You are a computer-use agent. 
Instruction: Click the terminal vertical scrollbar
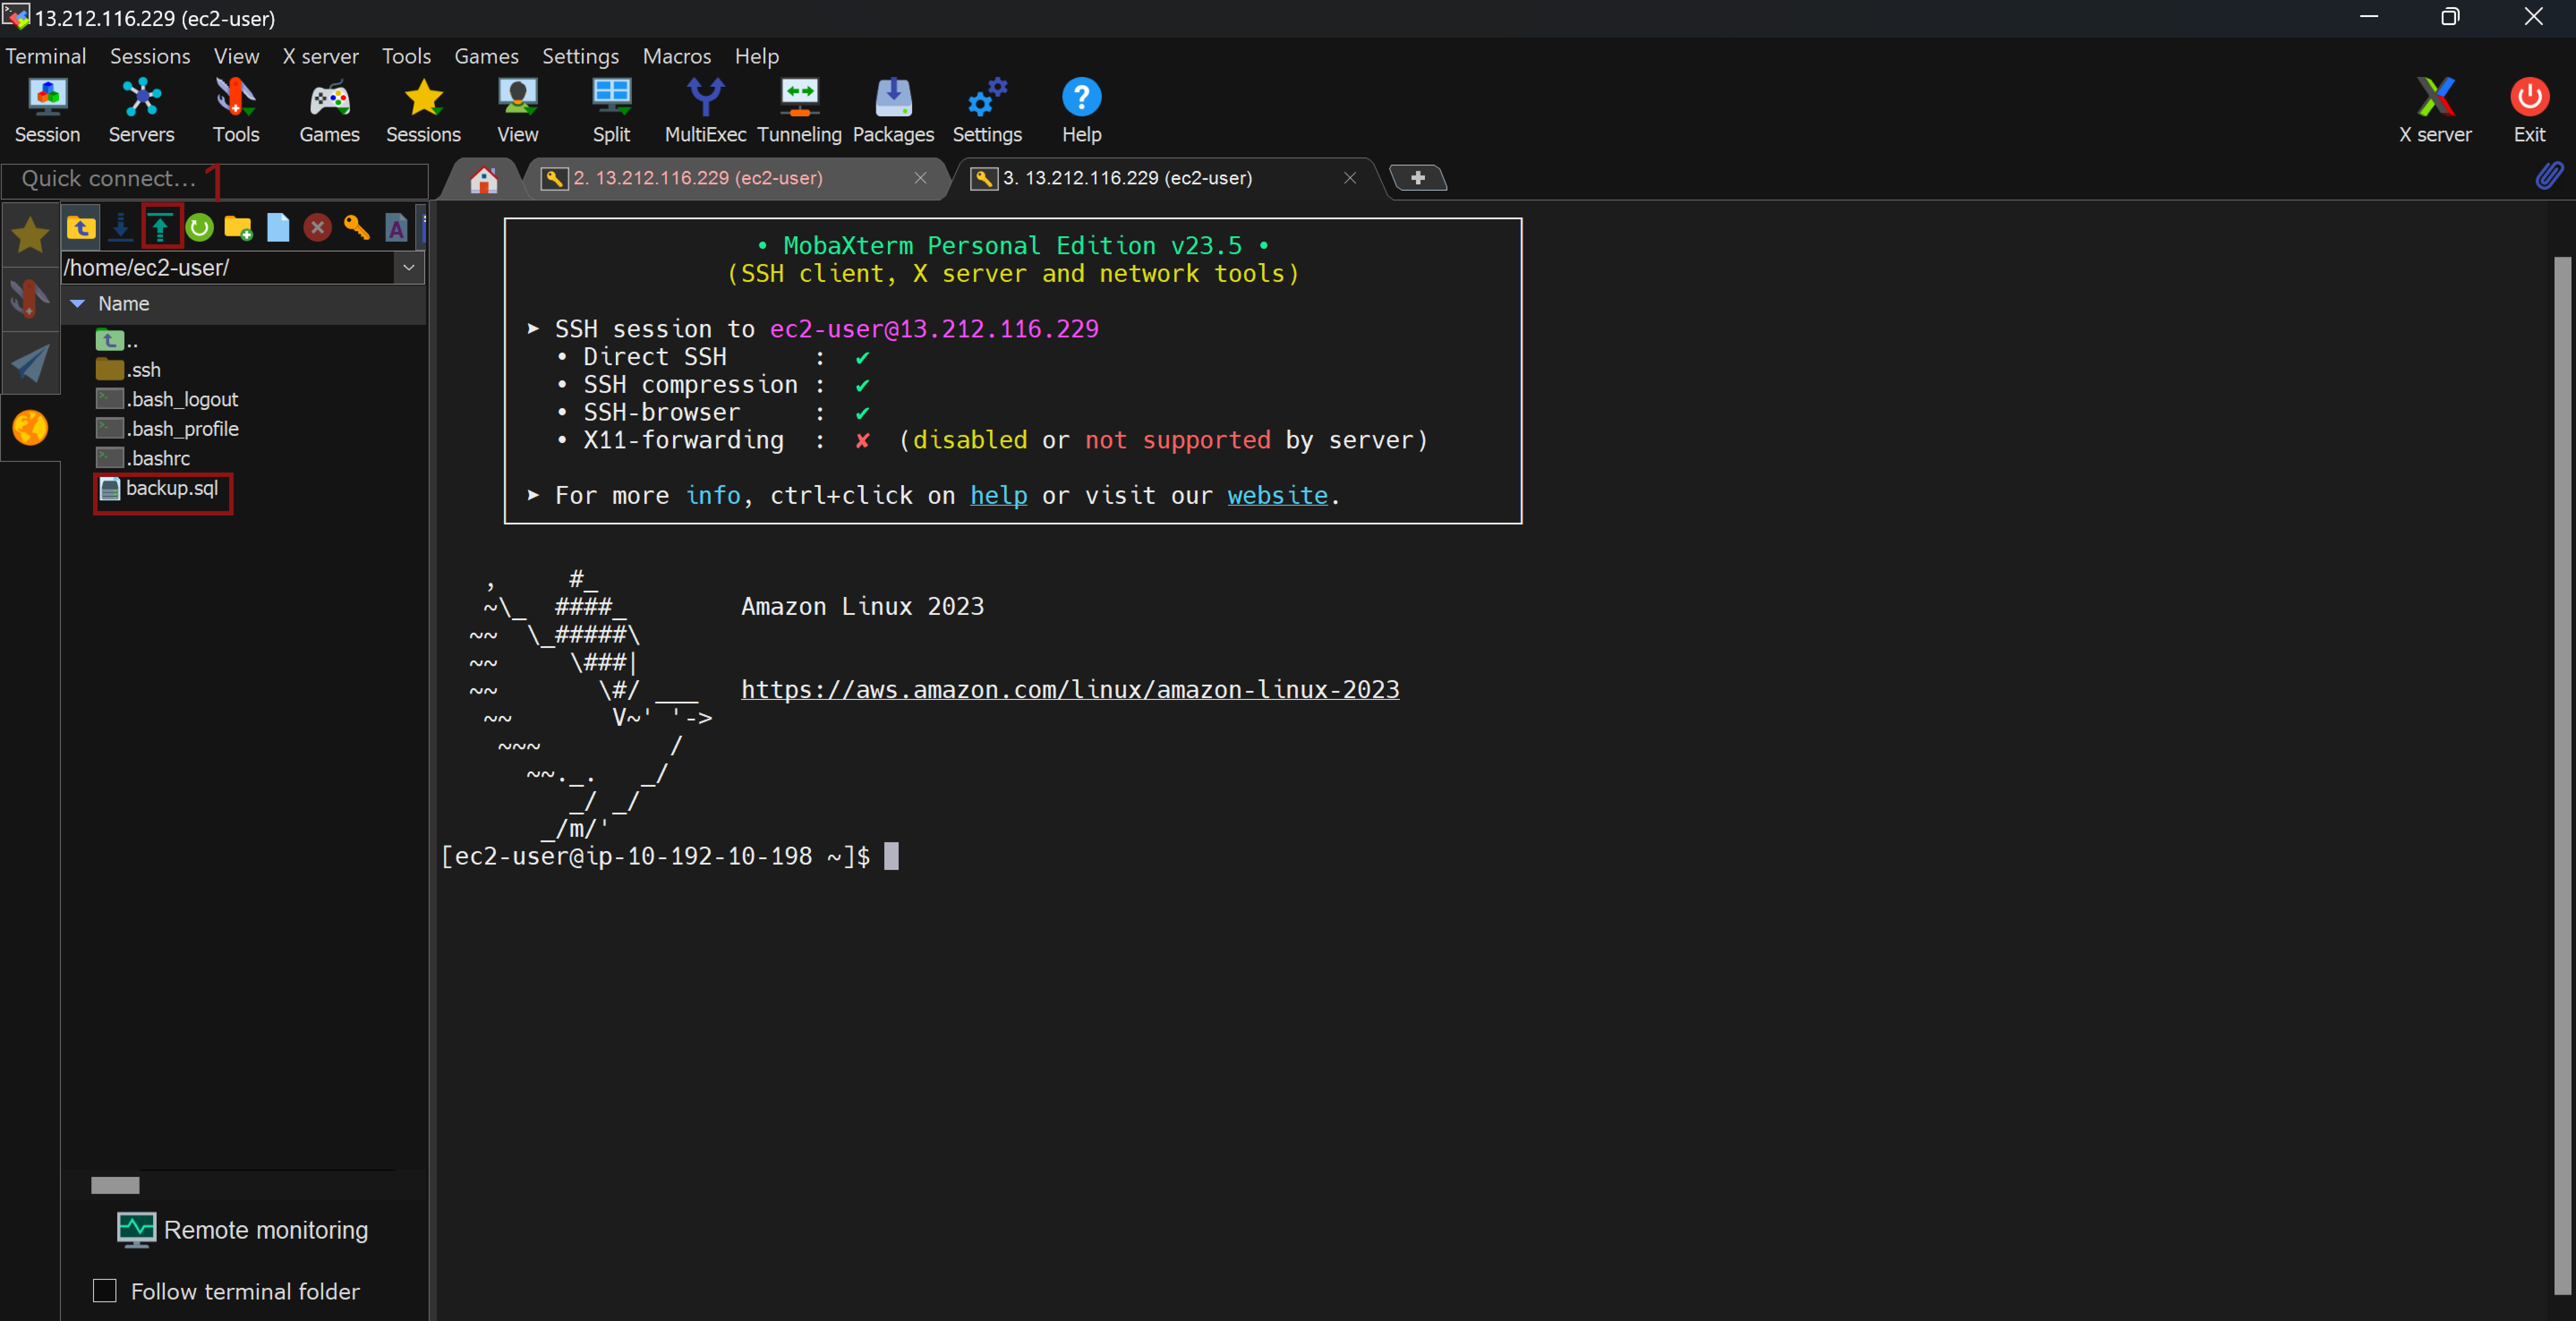point(2562,775)
